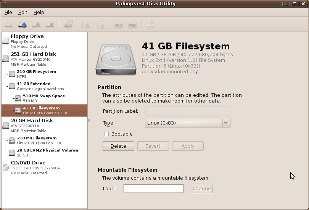Open the mount point link "/"

click(x=197, y=72)
